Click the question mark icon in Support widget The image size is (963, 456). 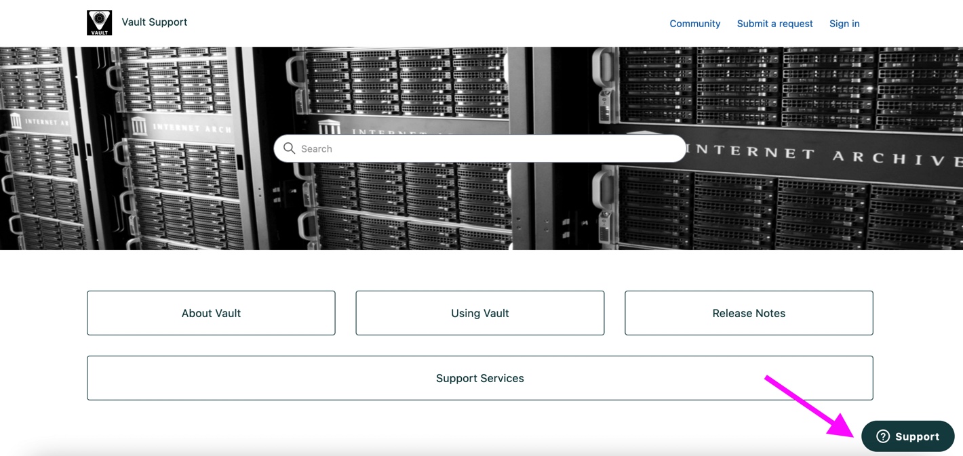pos(882,436)
